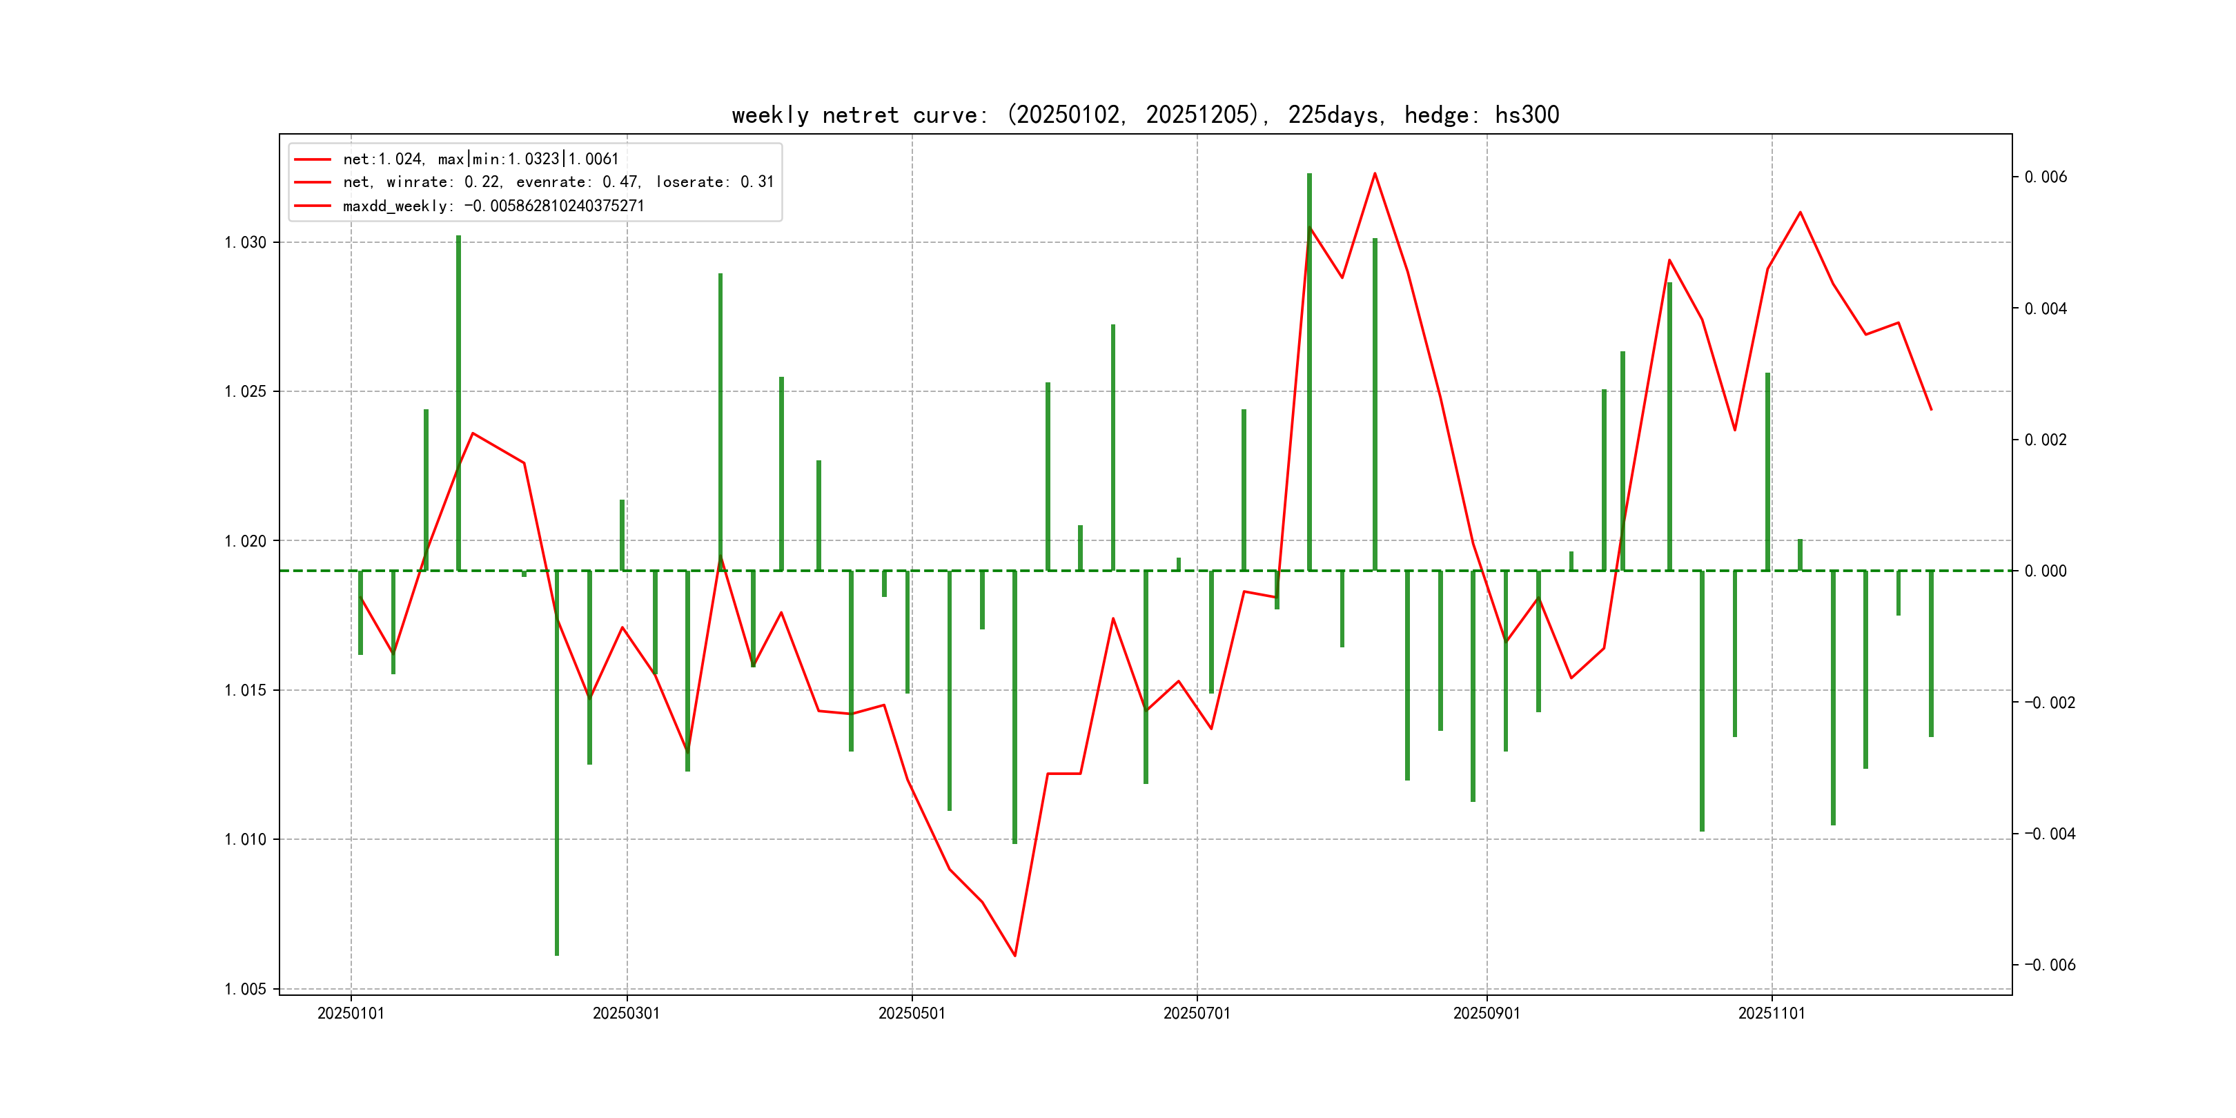
Task: Click the x-axis label 20250901
Action: [x=1486, y=1013]
